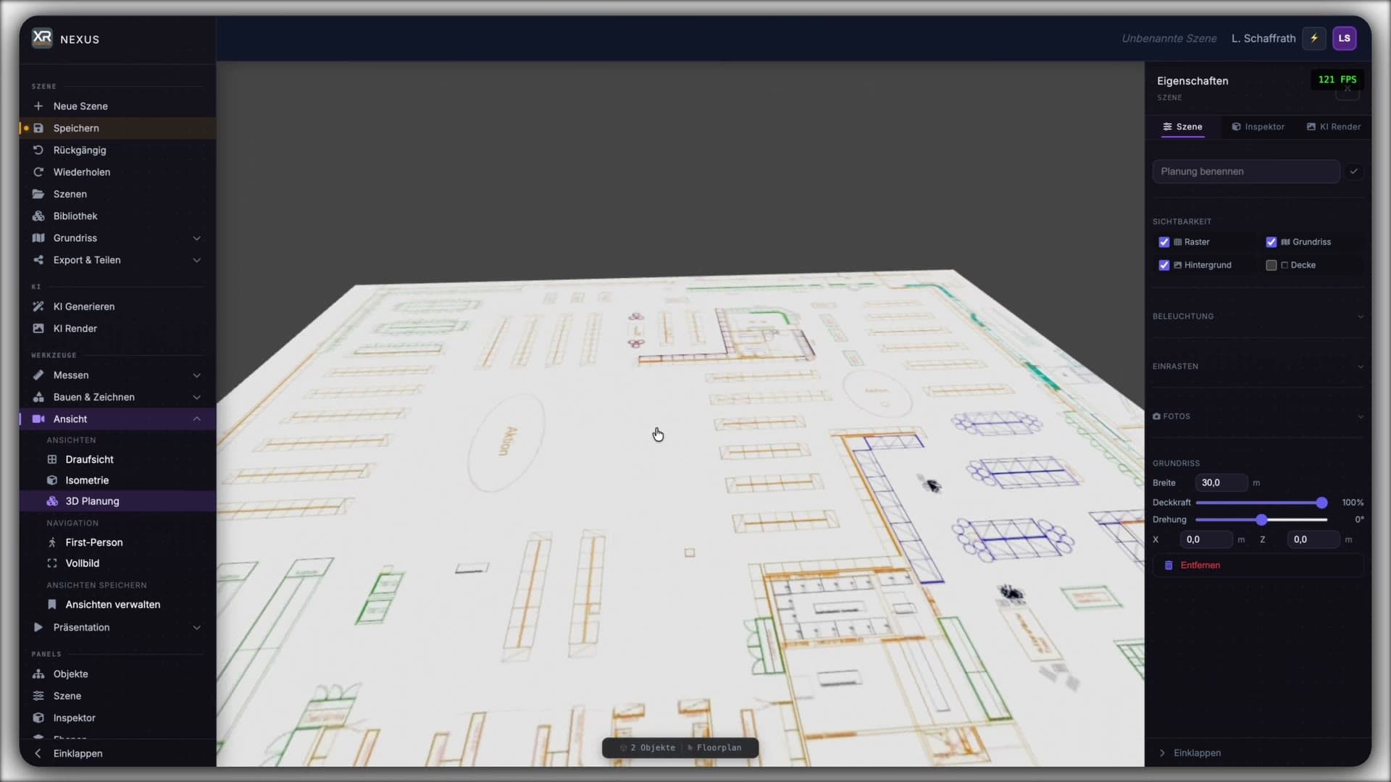Click the Ansichten verwalten bookmark icon
The height and width of the screenshot is (782, 1391).
(52, 605)
